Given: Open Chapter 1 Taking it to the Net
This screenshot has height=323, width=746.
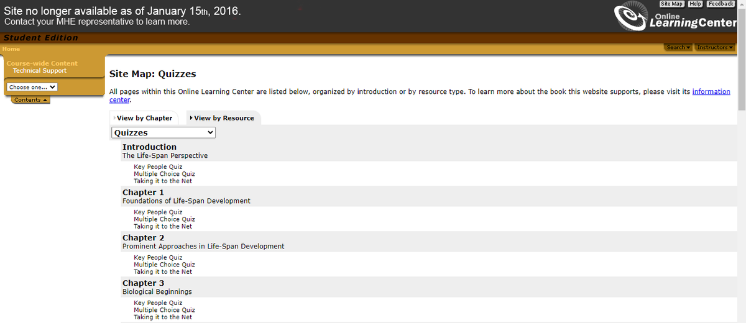Looking at the screenshot, I should click(163, 227).
